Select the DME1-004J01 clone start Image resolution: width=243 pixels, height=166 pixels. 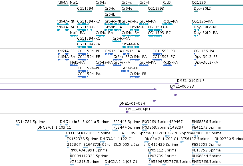tap(128, 112)
